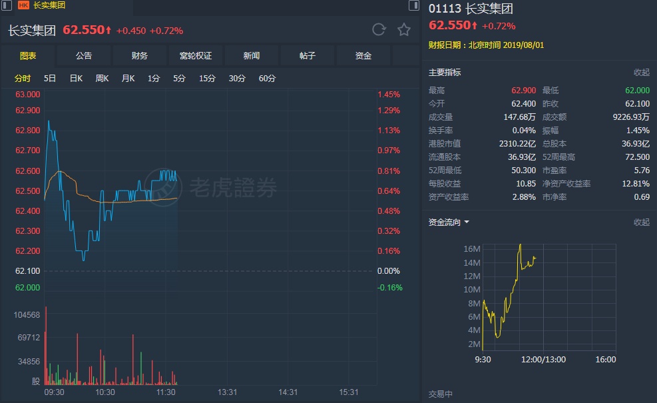Click the arrow icon at tab bar's right edge
Screen dimensions: 657x403
point(414,5)
